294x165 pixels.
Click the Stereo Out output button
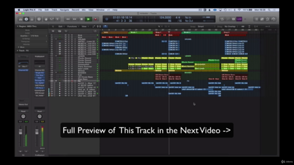23,104
